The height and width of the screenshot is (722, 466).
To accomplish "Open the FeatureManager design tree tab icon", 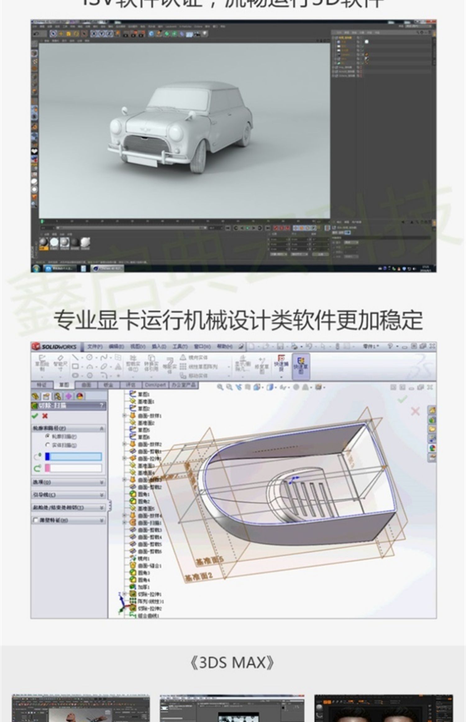I will pos(36,396).
